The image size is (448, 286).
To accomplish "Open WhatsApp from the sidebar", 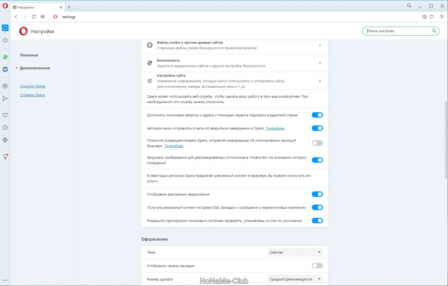I will click(5, 57).
